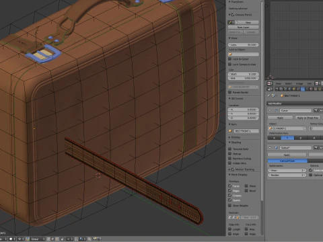Open the UVs menu in UV editor

click(x=310, y=83)
